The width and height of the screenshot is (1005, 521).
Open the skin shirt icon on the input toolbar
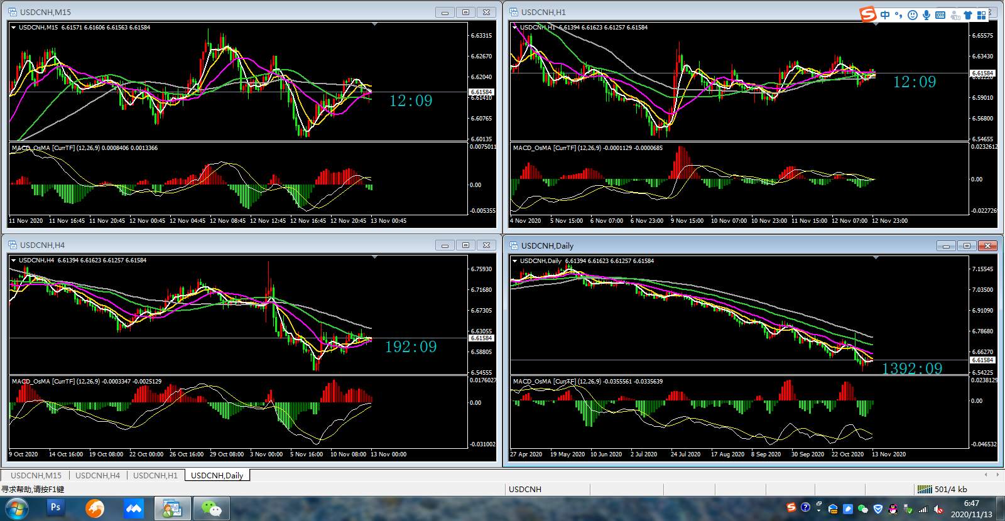(968, 15)
